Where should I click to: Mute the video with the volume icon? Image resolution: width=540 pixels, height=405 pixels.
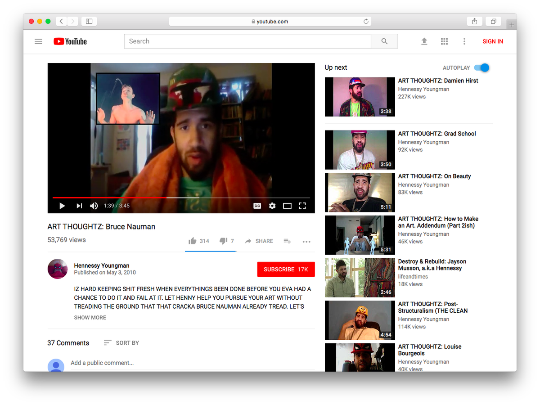(x=94, y=206)
